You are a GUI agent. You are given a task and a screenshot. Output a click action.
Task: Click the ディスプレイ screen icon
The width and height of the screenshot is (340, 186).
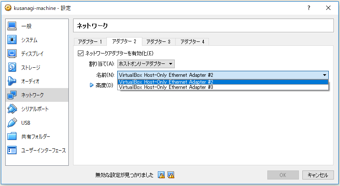pyautogui.click(x=12, y=54)
